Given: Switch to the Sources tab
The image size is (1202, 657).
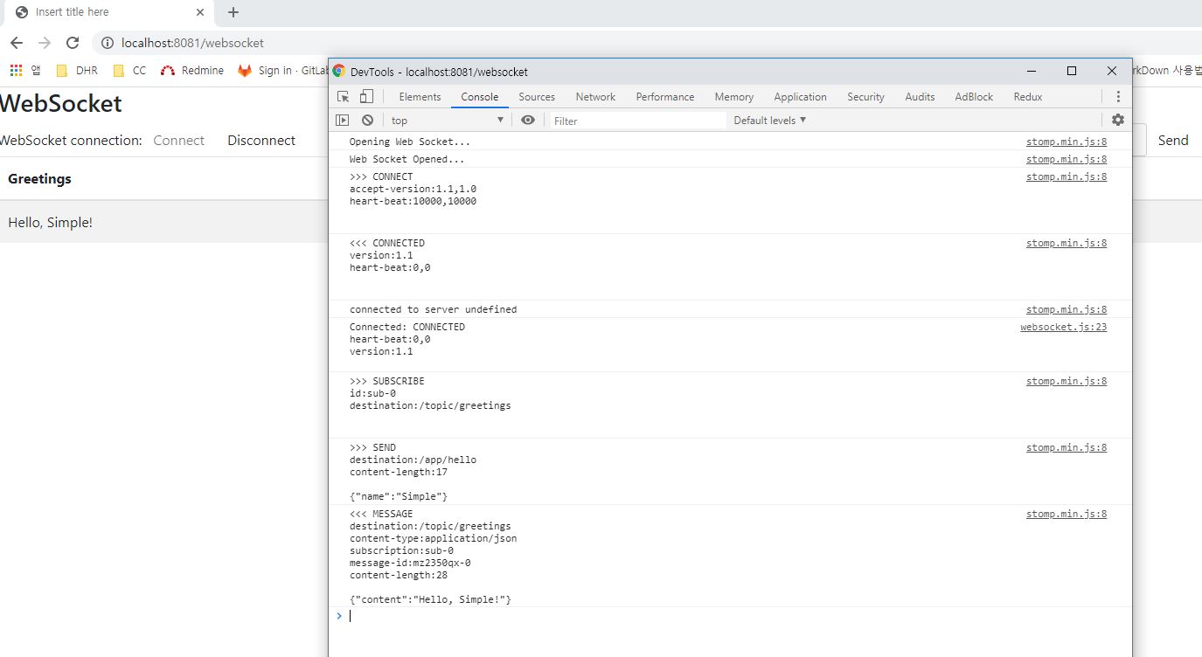Looking at the screenshot, I should [x=537, y=97].
